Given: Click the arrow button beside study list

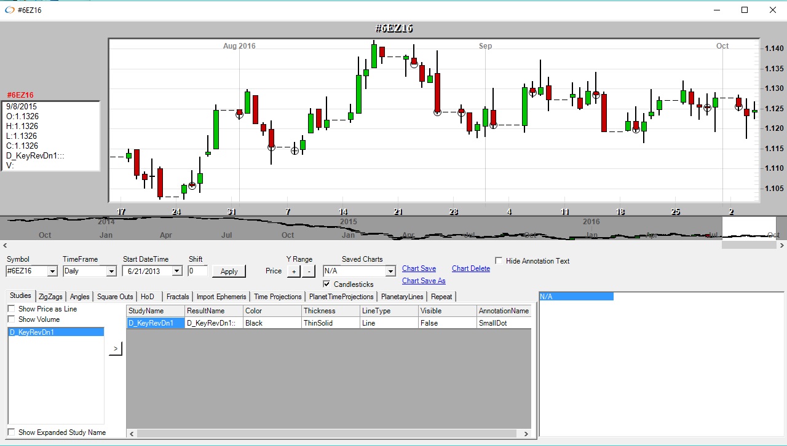Looking at the screenshot, I should (116, 348).
